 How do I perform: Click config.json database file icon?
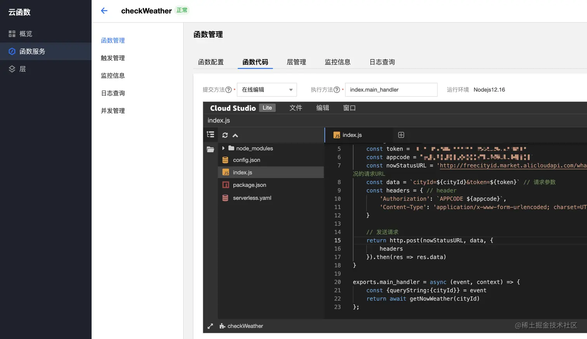point(225,160)
